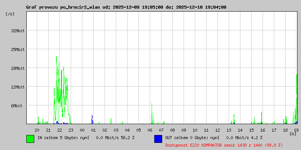The image size is (301, 150).
Task: Click hour label 13 on x-axis
Action: pyautogui.click(x=229, y=130)
